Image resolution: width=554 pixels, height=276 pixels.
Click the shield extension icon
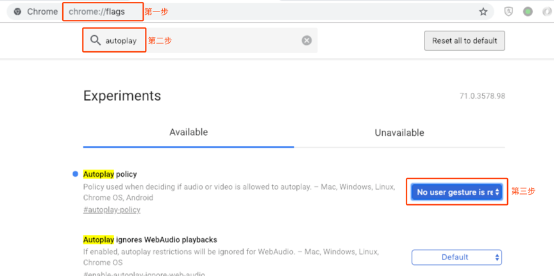[508, 12]
